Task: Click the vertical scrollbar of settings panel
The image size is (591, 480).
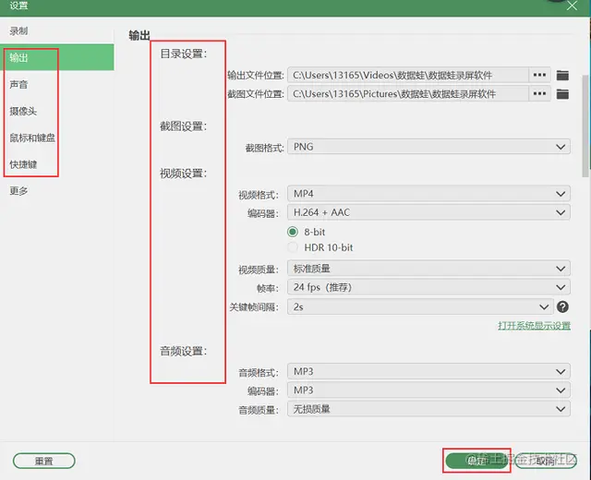Action: (x=586, y=125)
